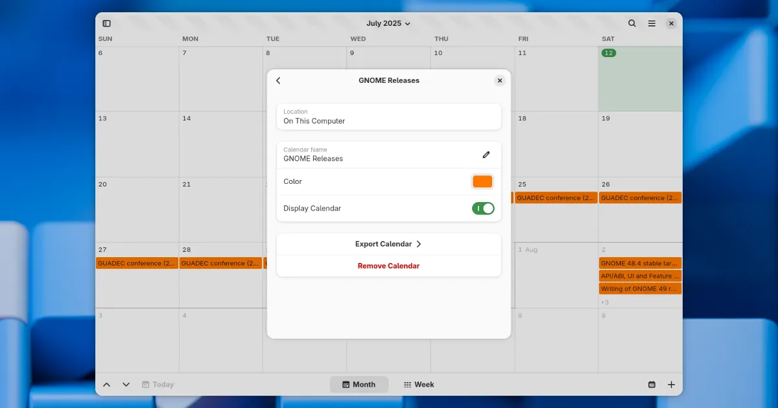Open the calendar search
The width and height of the screenshot is (778, 408).
(x=632, y=23)
